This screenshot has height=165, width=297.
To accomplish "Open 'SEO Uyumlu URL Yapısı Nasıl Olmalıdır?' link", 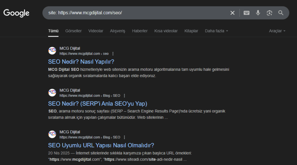I will click(x=101, y=145).
